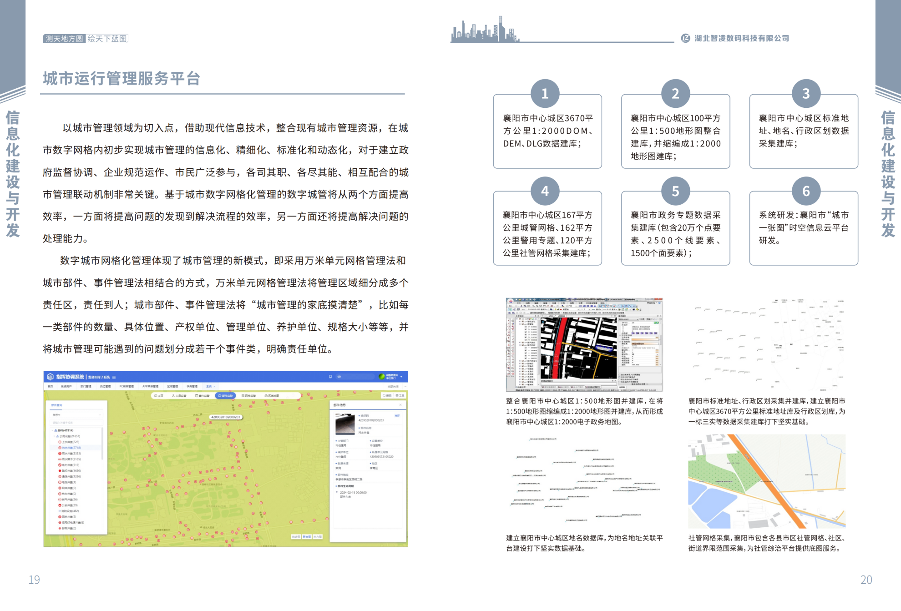The width and height of the screenshot is (901, 611).
Task: Click the highlighted 部件监管 pill
Action: click(226, 396)
